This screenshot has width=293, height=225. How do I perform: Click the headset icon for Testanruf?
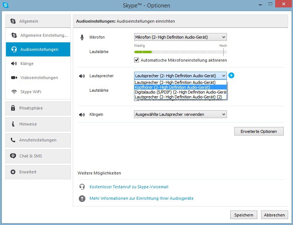[82, 187]
